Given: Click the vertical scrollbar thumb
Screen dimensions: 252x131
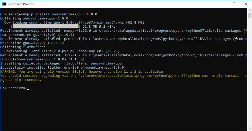Looking at the screenshot, I should pyautogui.click(x=249, y=16).
